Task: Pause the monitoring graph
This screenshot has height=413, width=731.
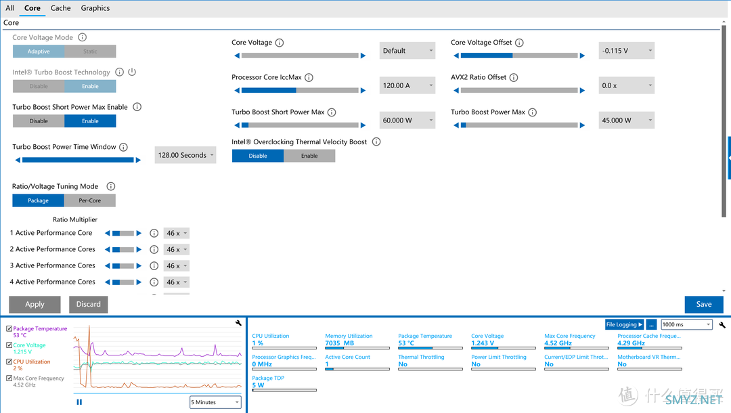Action: (x=79, y=401)
